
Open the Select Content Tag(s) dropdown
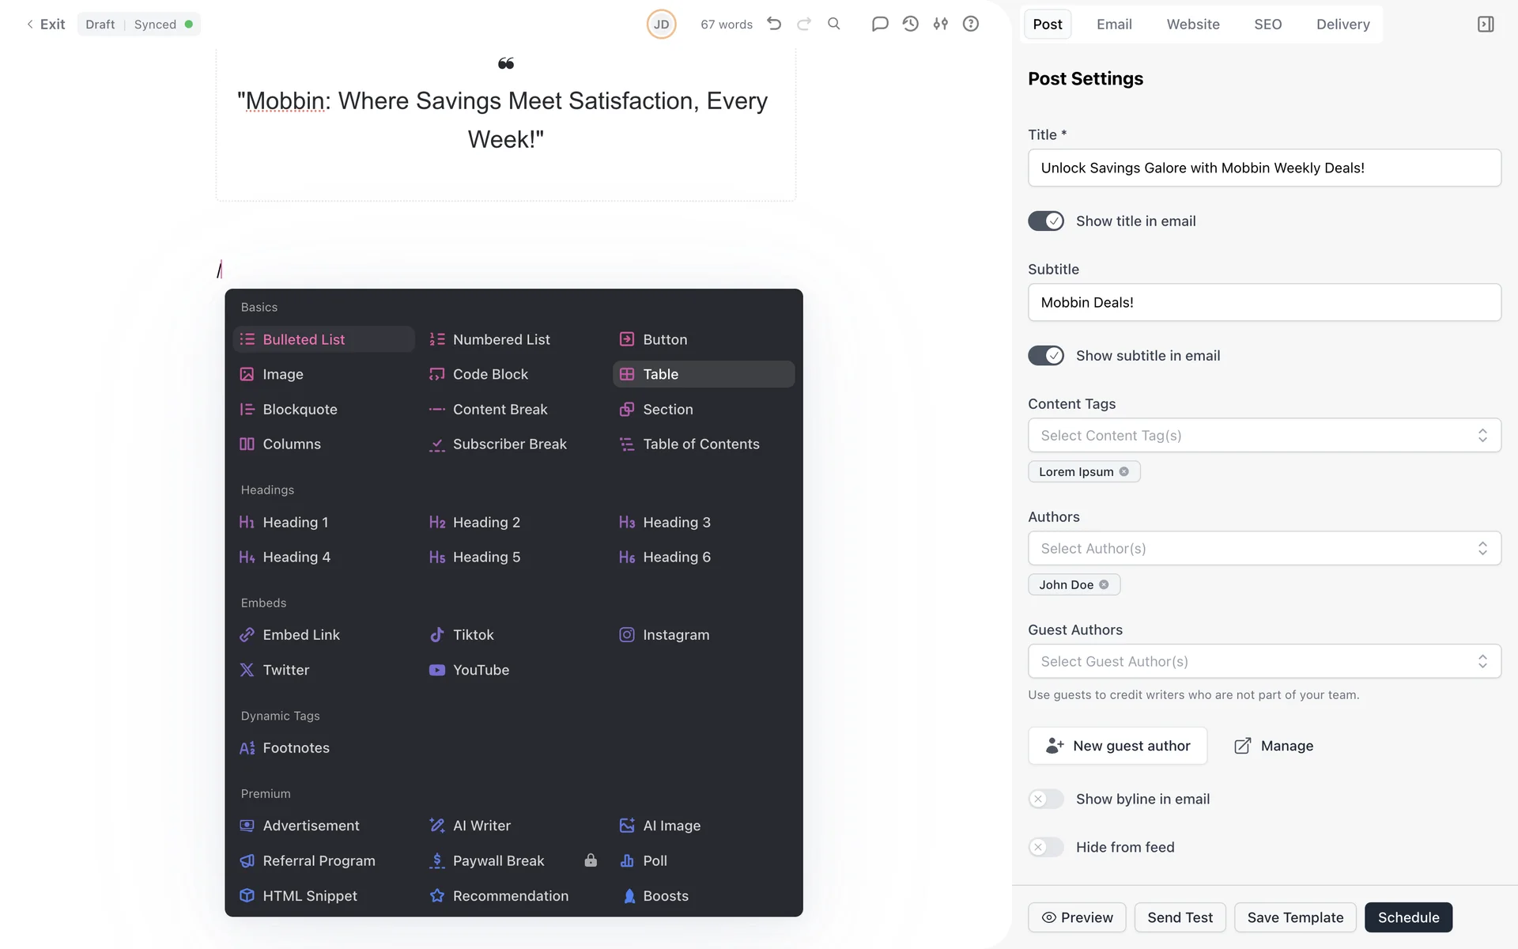1263,436
